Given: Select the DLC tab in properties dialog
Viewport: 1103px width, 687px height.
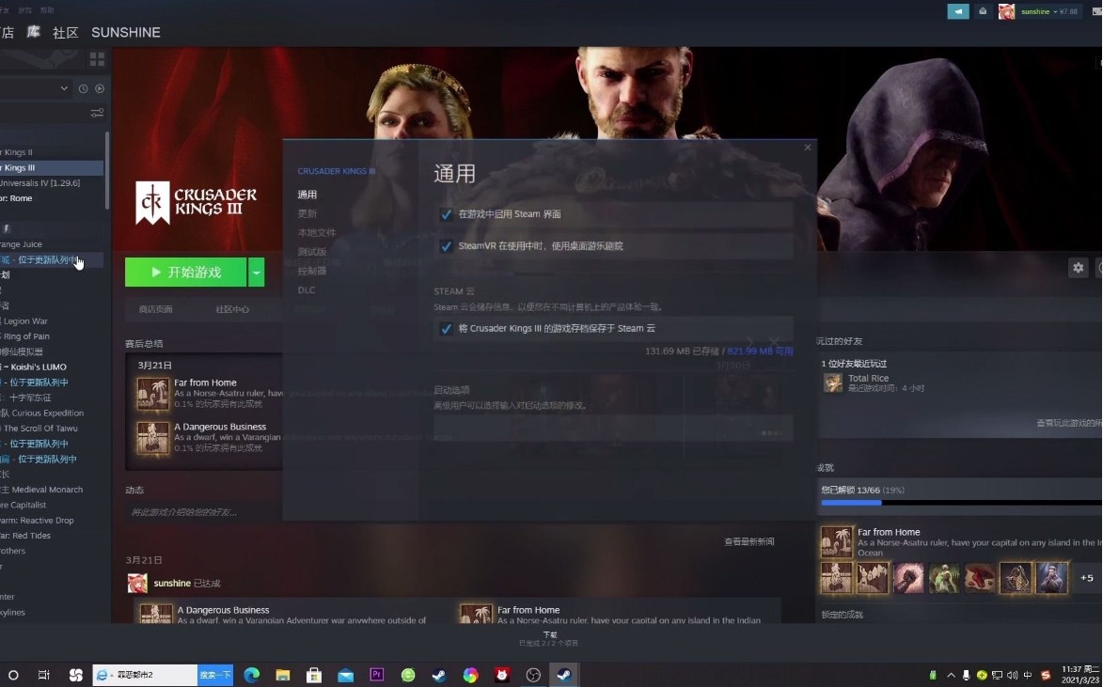Looking at the screenshot, I should coord(307,290).
